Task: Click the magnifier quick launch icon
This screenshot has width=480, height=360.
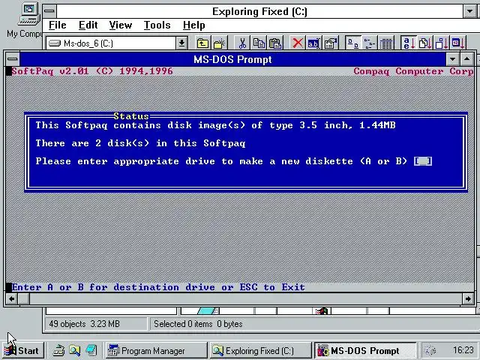Action: click(x=74, y=350)
